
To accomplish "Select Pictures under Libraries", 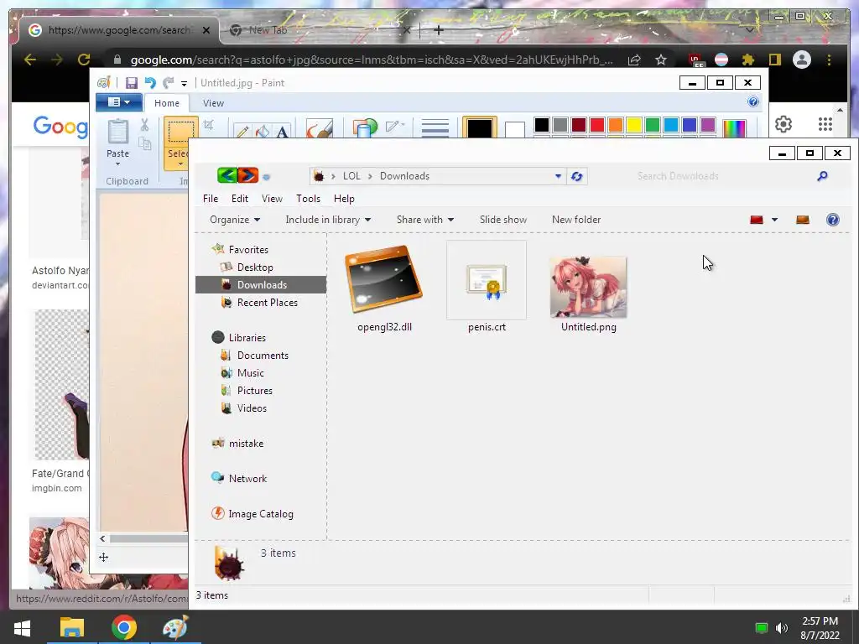I will click(x=255, y=391).
